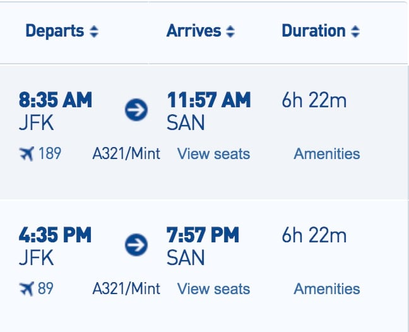Click airplane icon next to flight 89

27,288
